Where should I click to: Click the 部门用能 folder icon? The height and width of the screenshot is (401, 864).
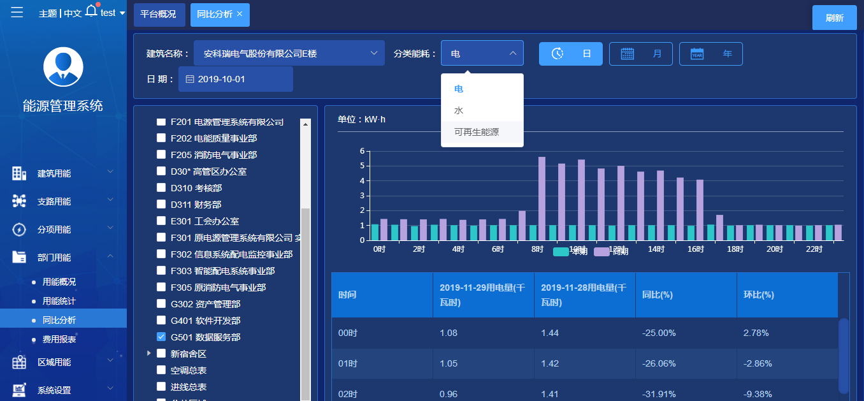19,258
